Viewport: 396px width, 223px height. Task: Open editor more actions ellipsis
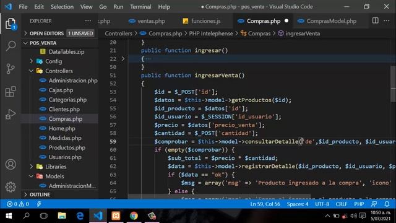(x=386, y=20)
